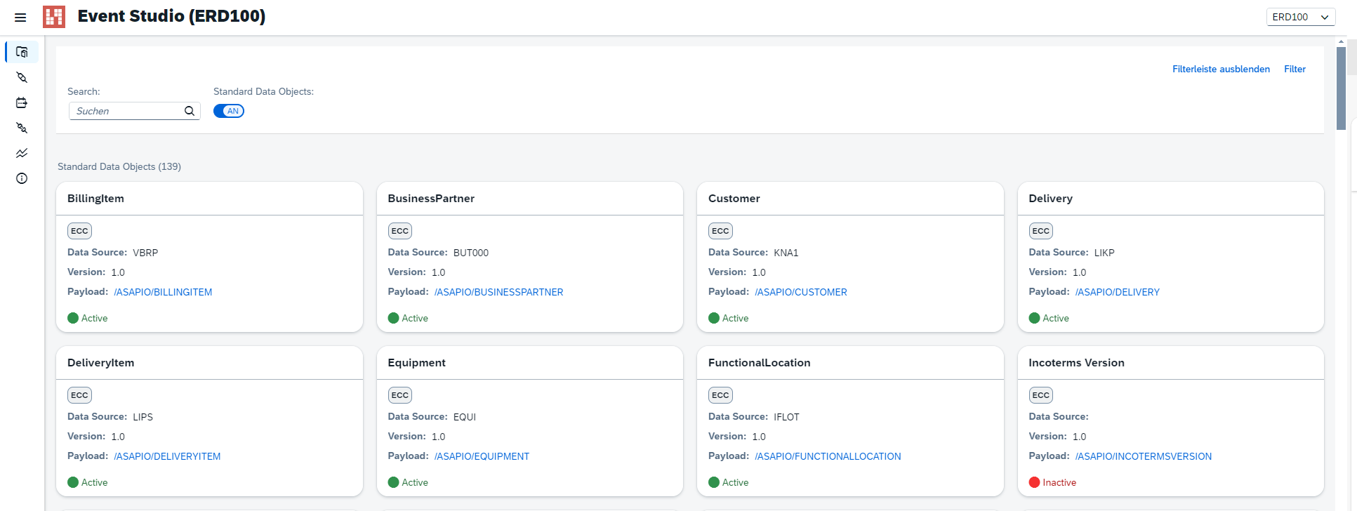Viewport: 1357px width, 511px height.
Task: Open the hamburger navigation menu
Action: click(20, 18)
